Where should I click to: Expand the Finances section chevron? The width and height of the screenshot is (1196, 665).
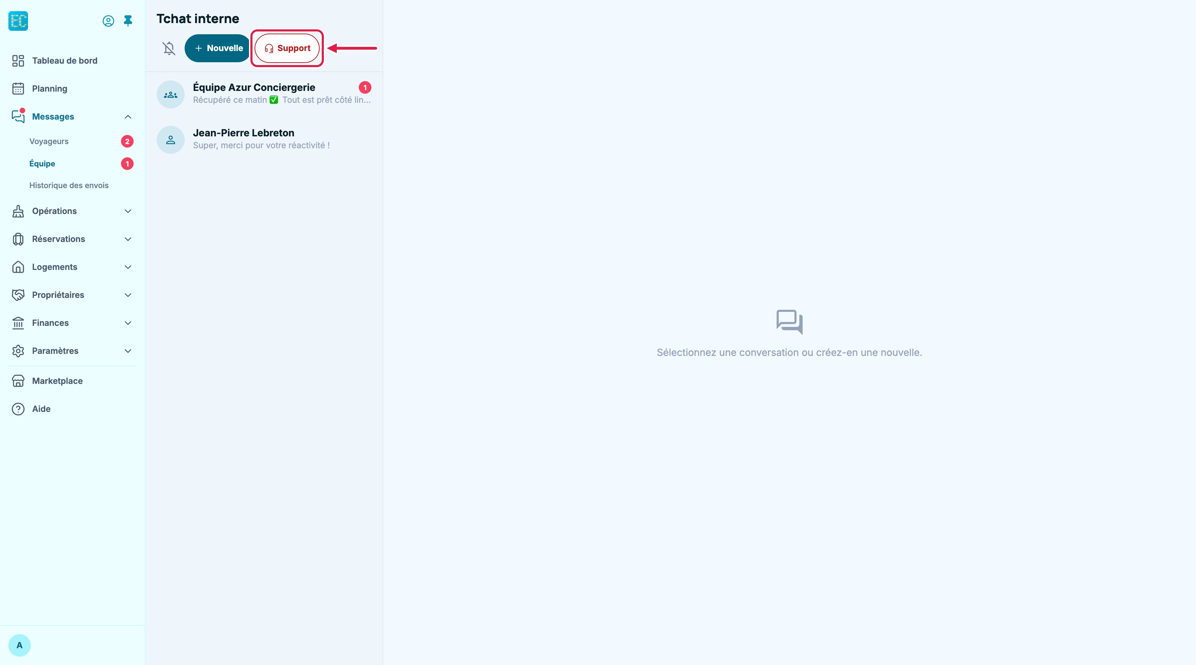(128, 323)
